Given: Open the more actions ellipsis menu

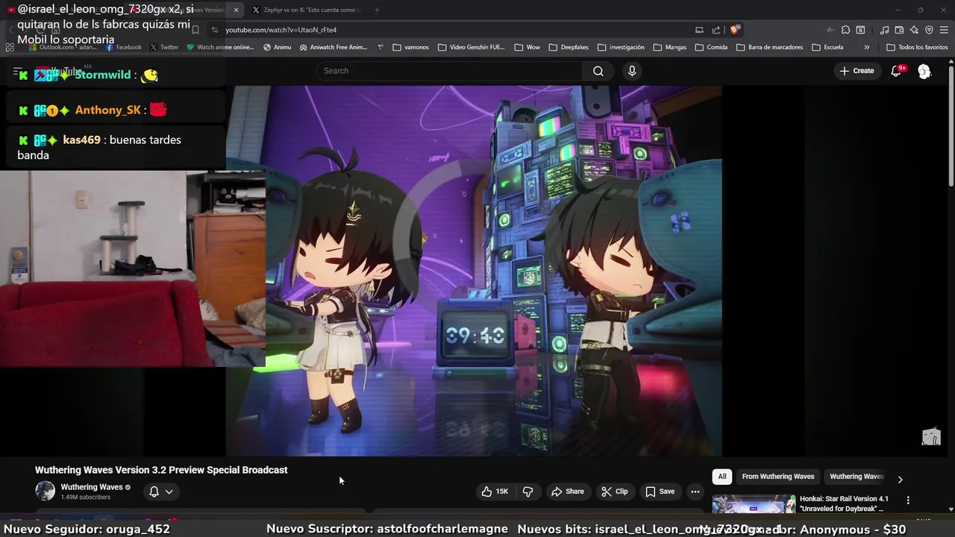Looking at the screenshot, I should coord(695,492).
